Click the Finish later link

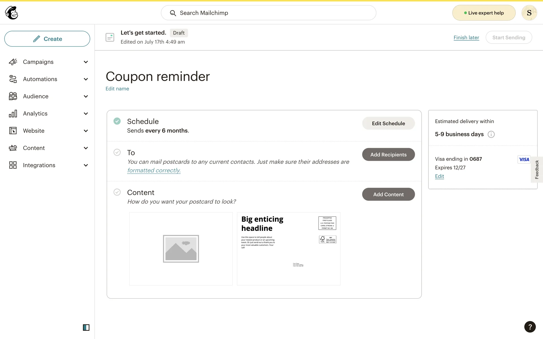coord(466,38)
